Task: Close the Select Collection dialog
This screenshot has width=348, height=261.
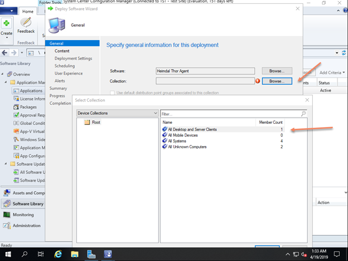Action: click(x=307, y=100)
